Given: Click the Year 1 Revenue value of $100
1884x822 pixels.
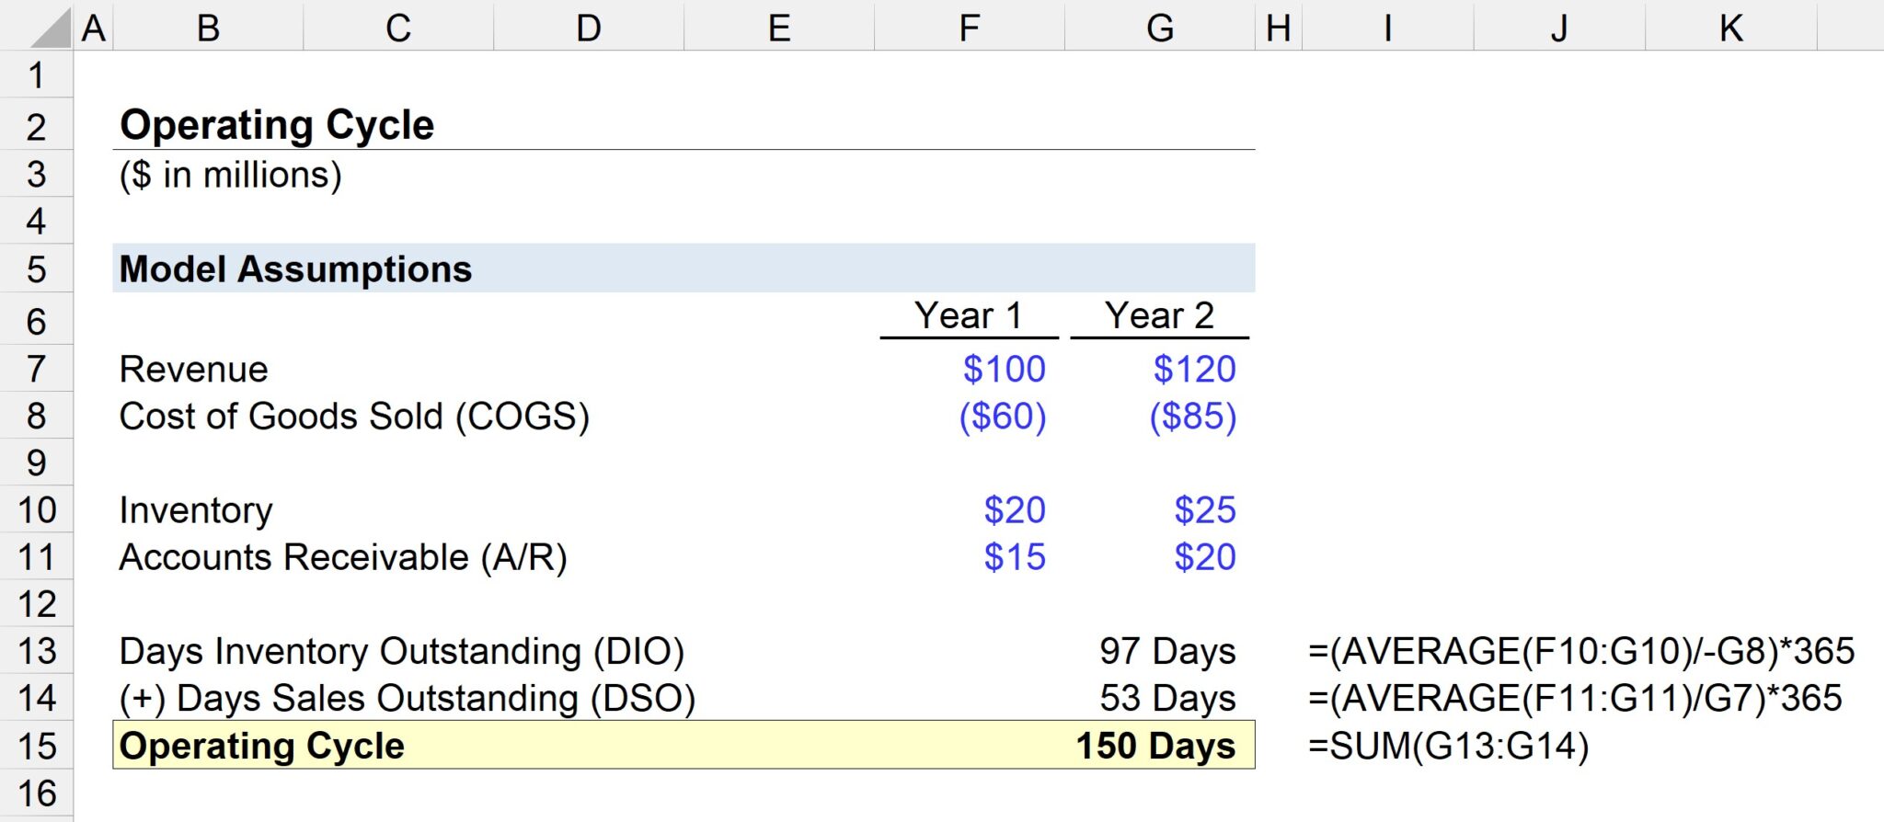Looking at the screenshot, I should (1003, 369).
